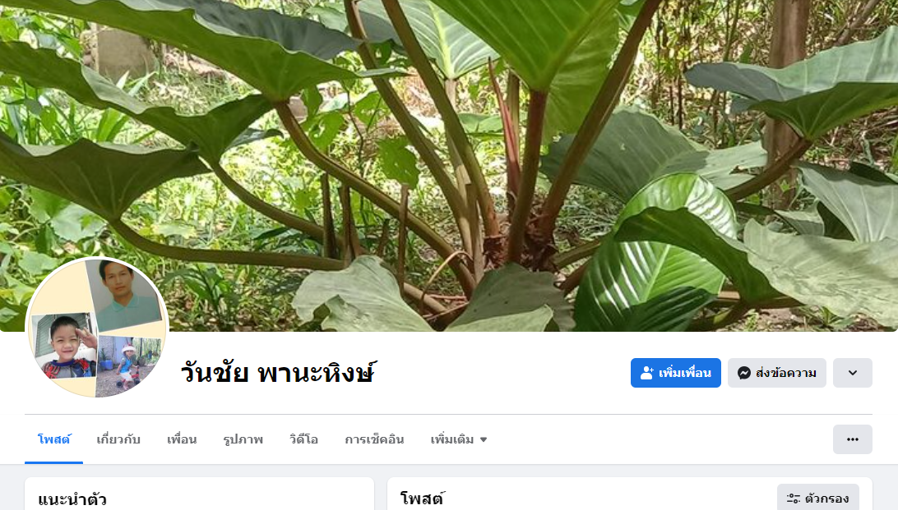
Task: Click the โพสต์ heading in posts panel
Action: [x=423, y=499]
